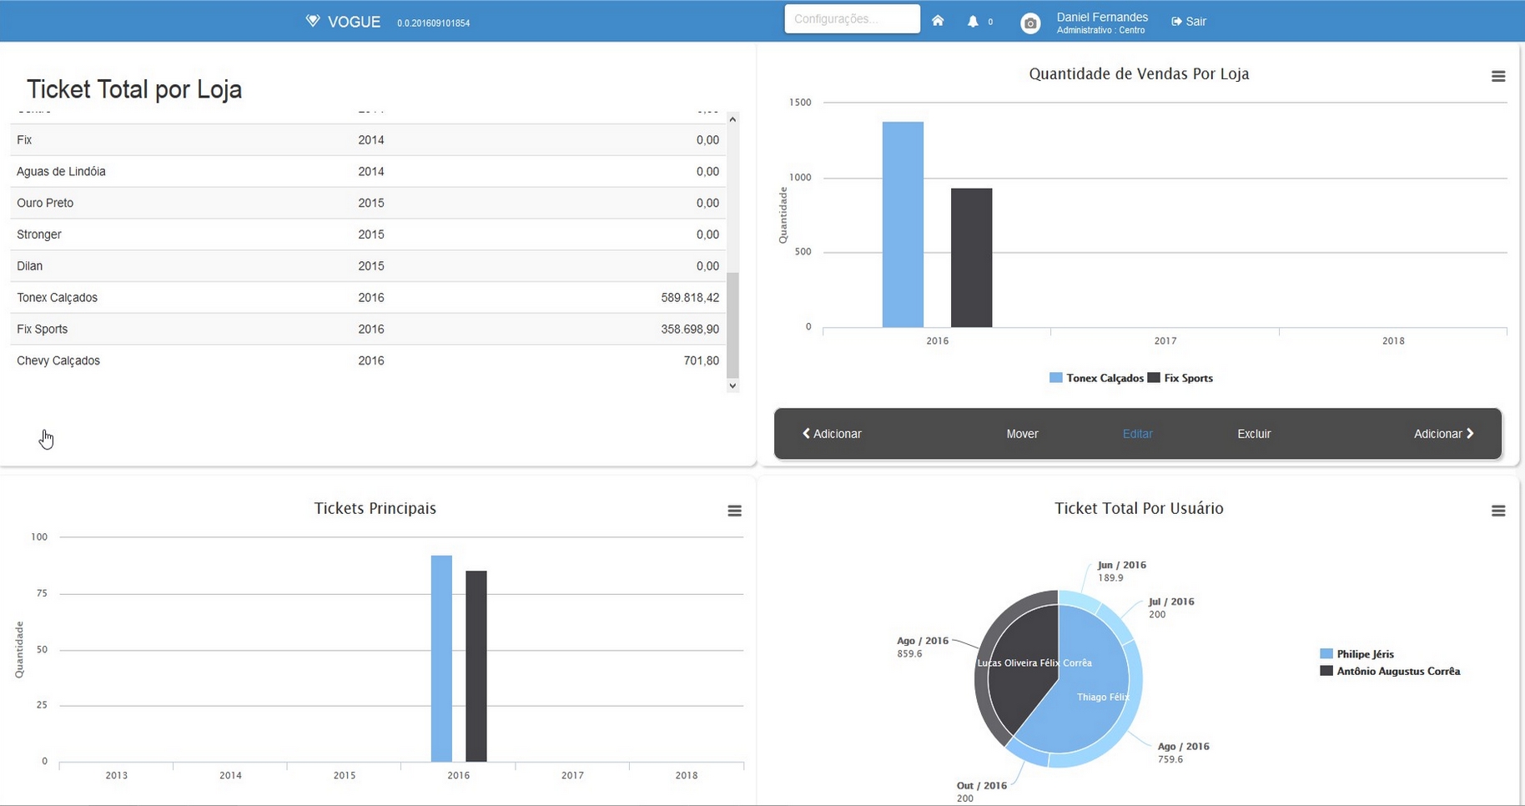Toggle Antônio Augustus Corrêa legend item

(1390, 671)
